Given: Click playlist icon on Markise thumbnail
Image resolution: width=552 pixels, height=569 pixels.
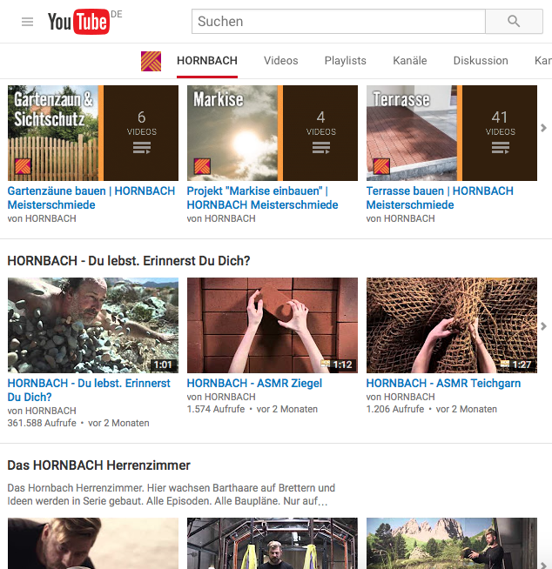Looking at the screenshot, I should click(x=321, y=148).
